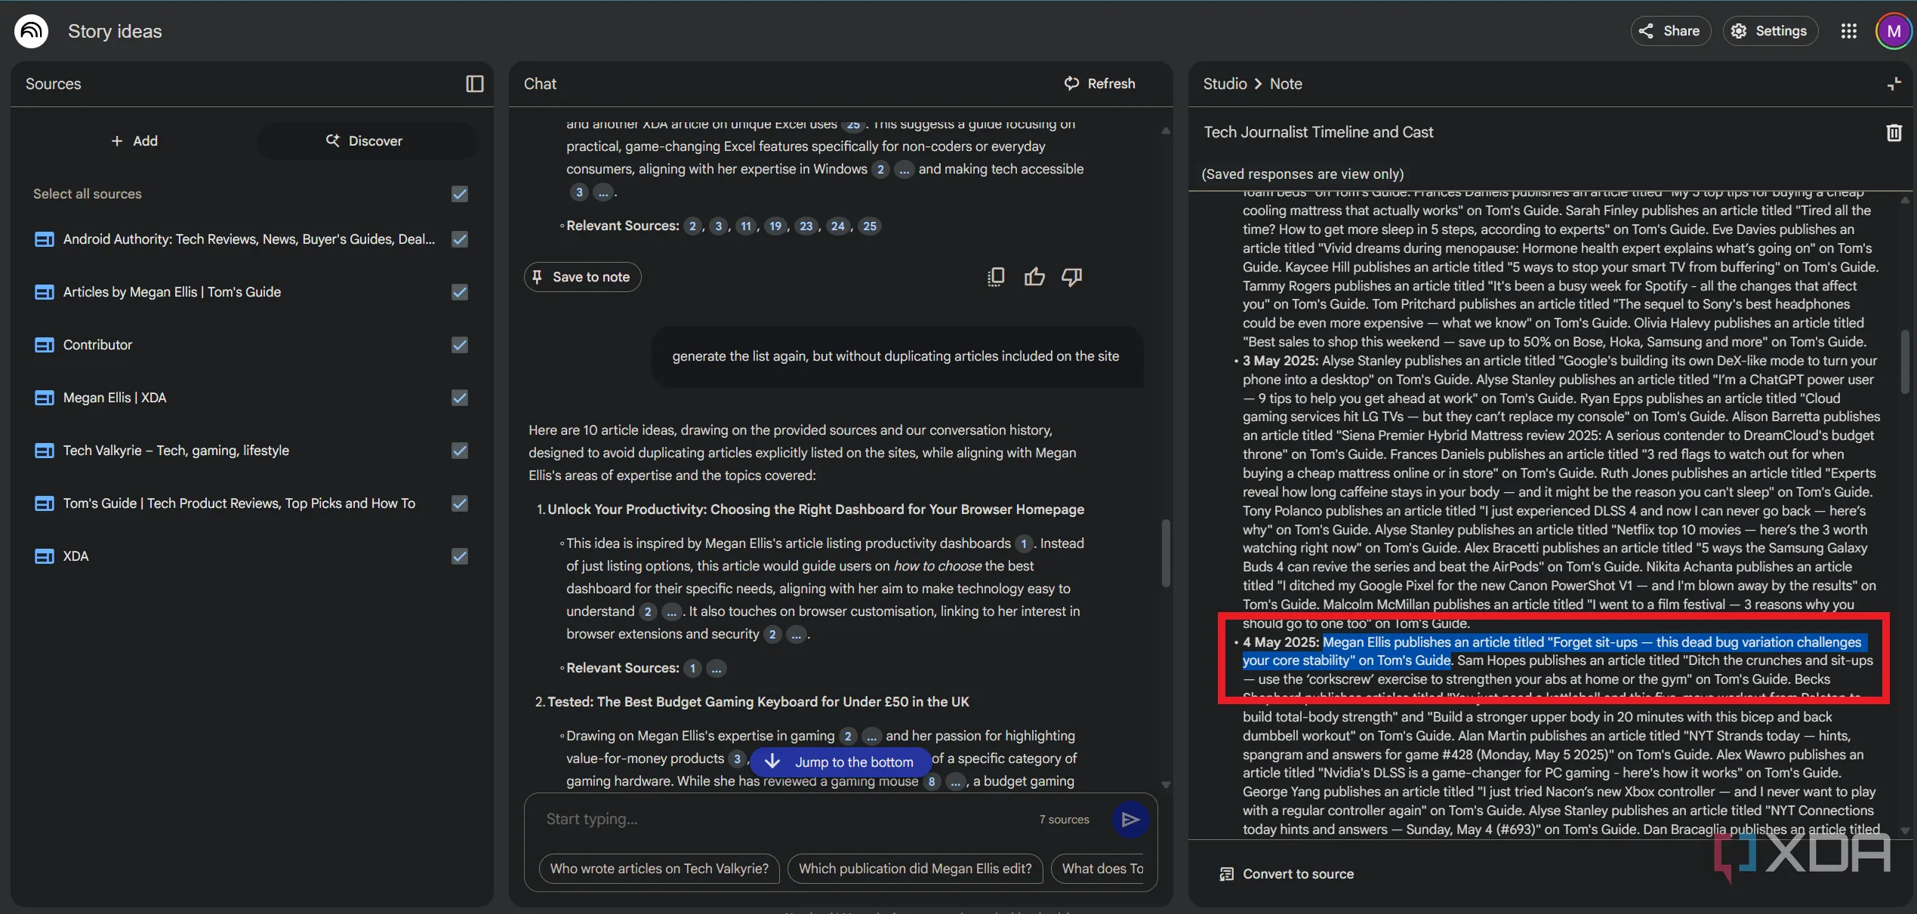Screen dimensions: 1917x914
Task: Open the account avatar M
Action: pyautogui.click(x=1894, y=31)
